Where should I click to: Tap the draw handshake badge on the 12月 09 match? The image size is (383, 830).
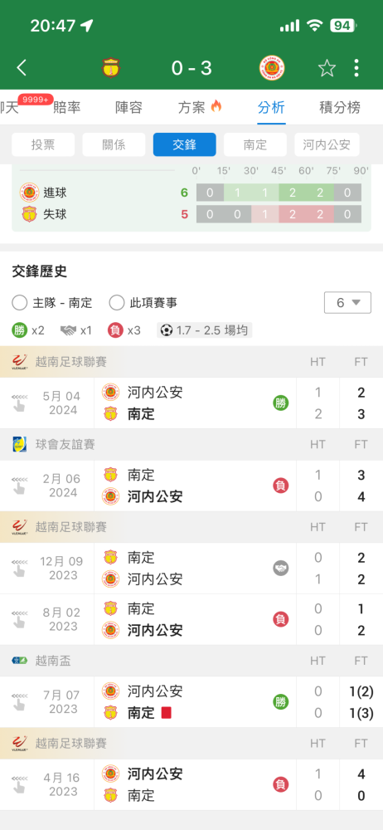281,569
